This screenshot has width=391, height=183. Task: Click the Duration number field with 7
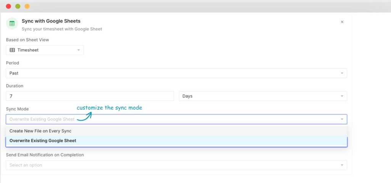point(90,96)
